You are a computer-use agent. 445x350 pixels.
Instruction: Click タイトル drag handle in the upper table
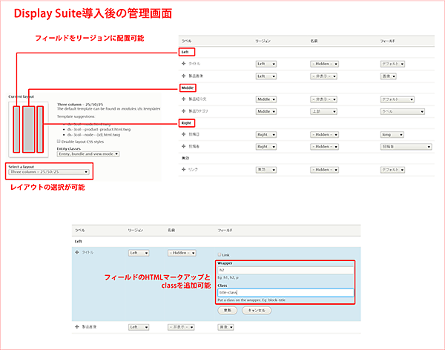pyautogui.click(x=184, y=64)
